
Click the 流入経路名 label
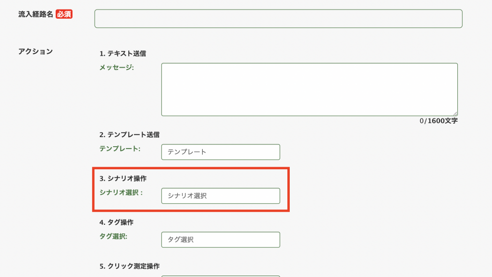click(36, 14)
